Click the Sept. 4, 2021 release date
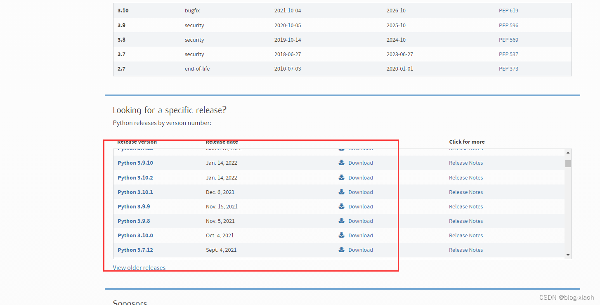The image size is (600, 305). (x=221, y=250)
